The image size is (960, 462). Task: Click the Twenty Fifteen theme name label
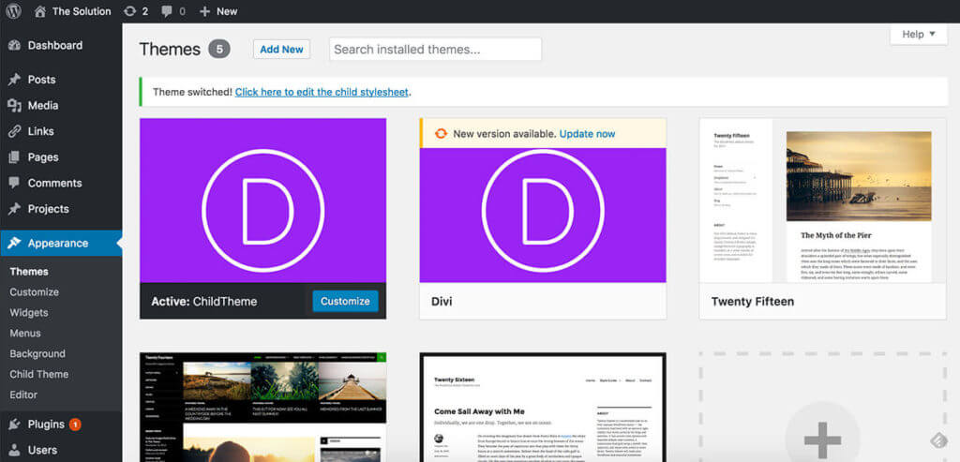point(753,302)
